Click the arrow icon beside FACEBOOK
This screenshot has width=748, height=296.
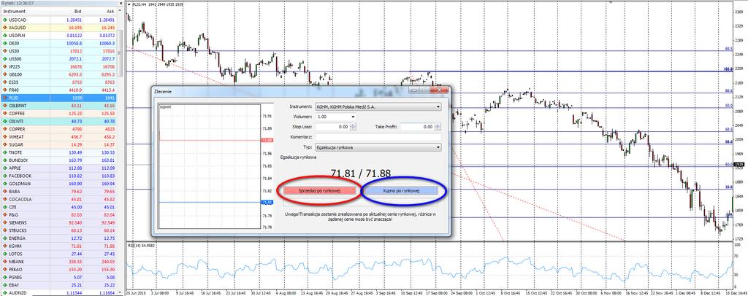[x=5, y=176]
